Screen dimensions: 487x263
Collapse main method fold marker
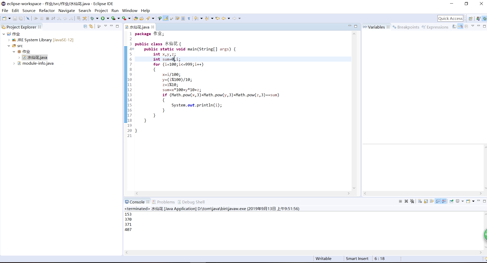pyautogui.click(x=133, y=49)
